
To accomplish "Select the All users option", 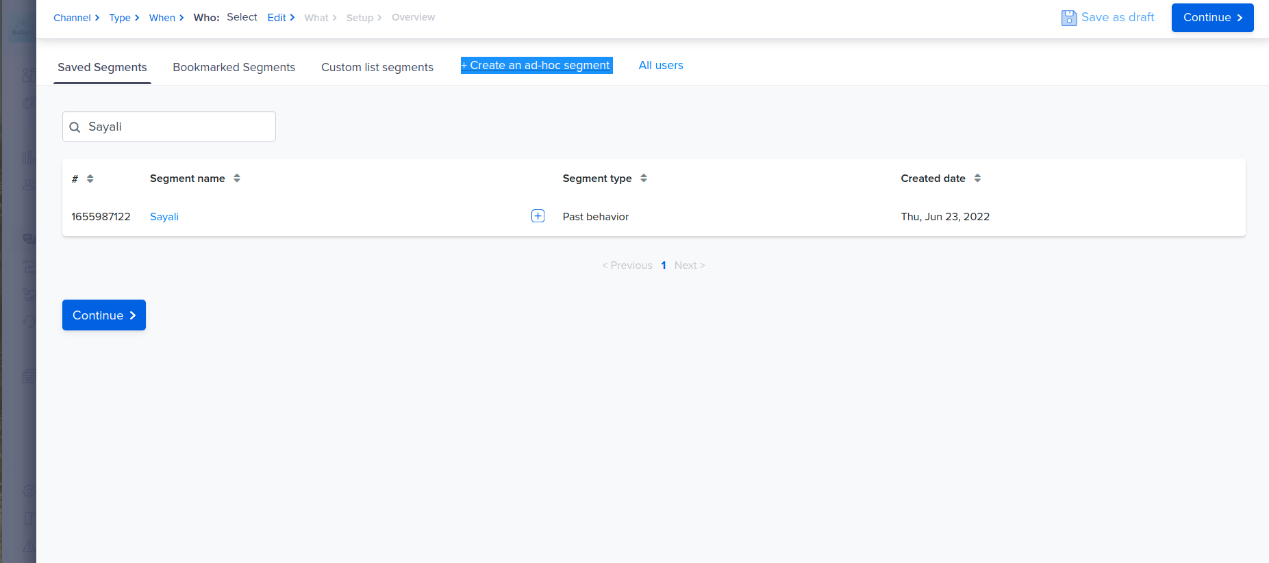I will click(x=661, y=65).
